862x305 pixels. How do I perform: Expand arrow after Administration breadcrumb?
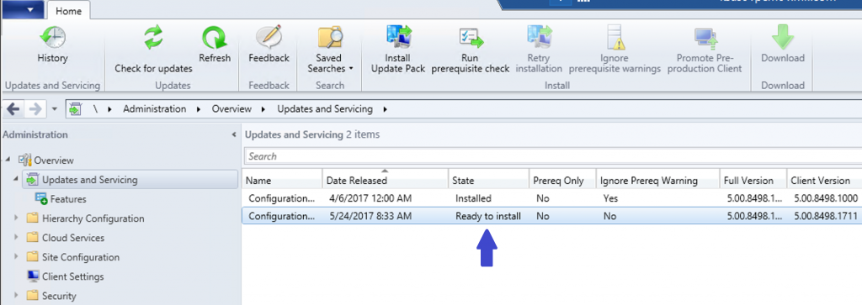click(x=199, y=109)
